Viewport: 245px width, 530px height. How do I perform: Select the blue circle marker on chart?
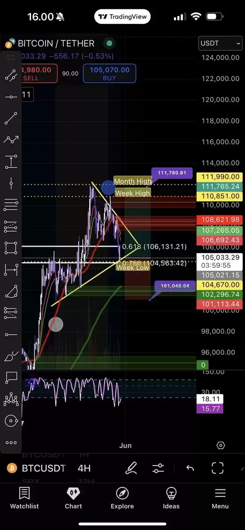[x=108, y=188]
